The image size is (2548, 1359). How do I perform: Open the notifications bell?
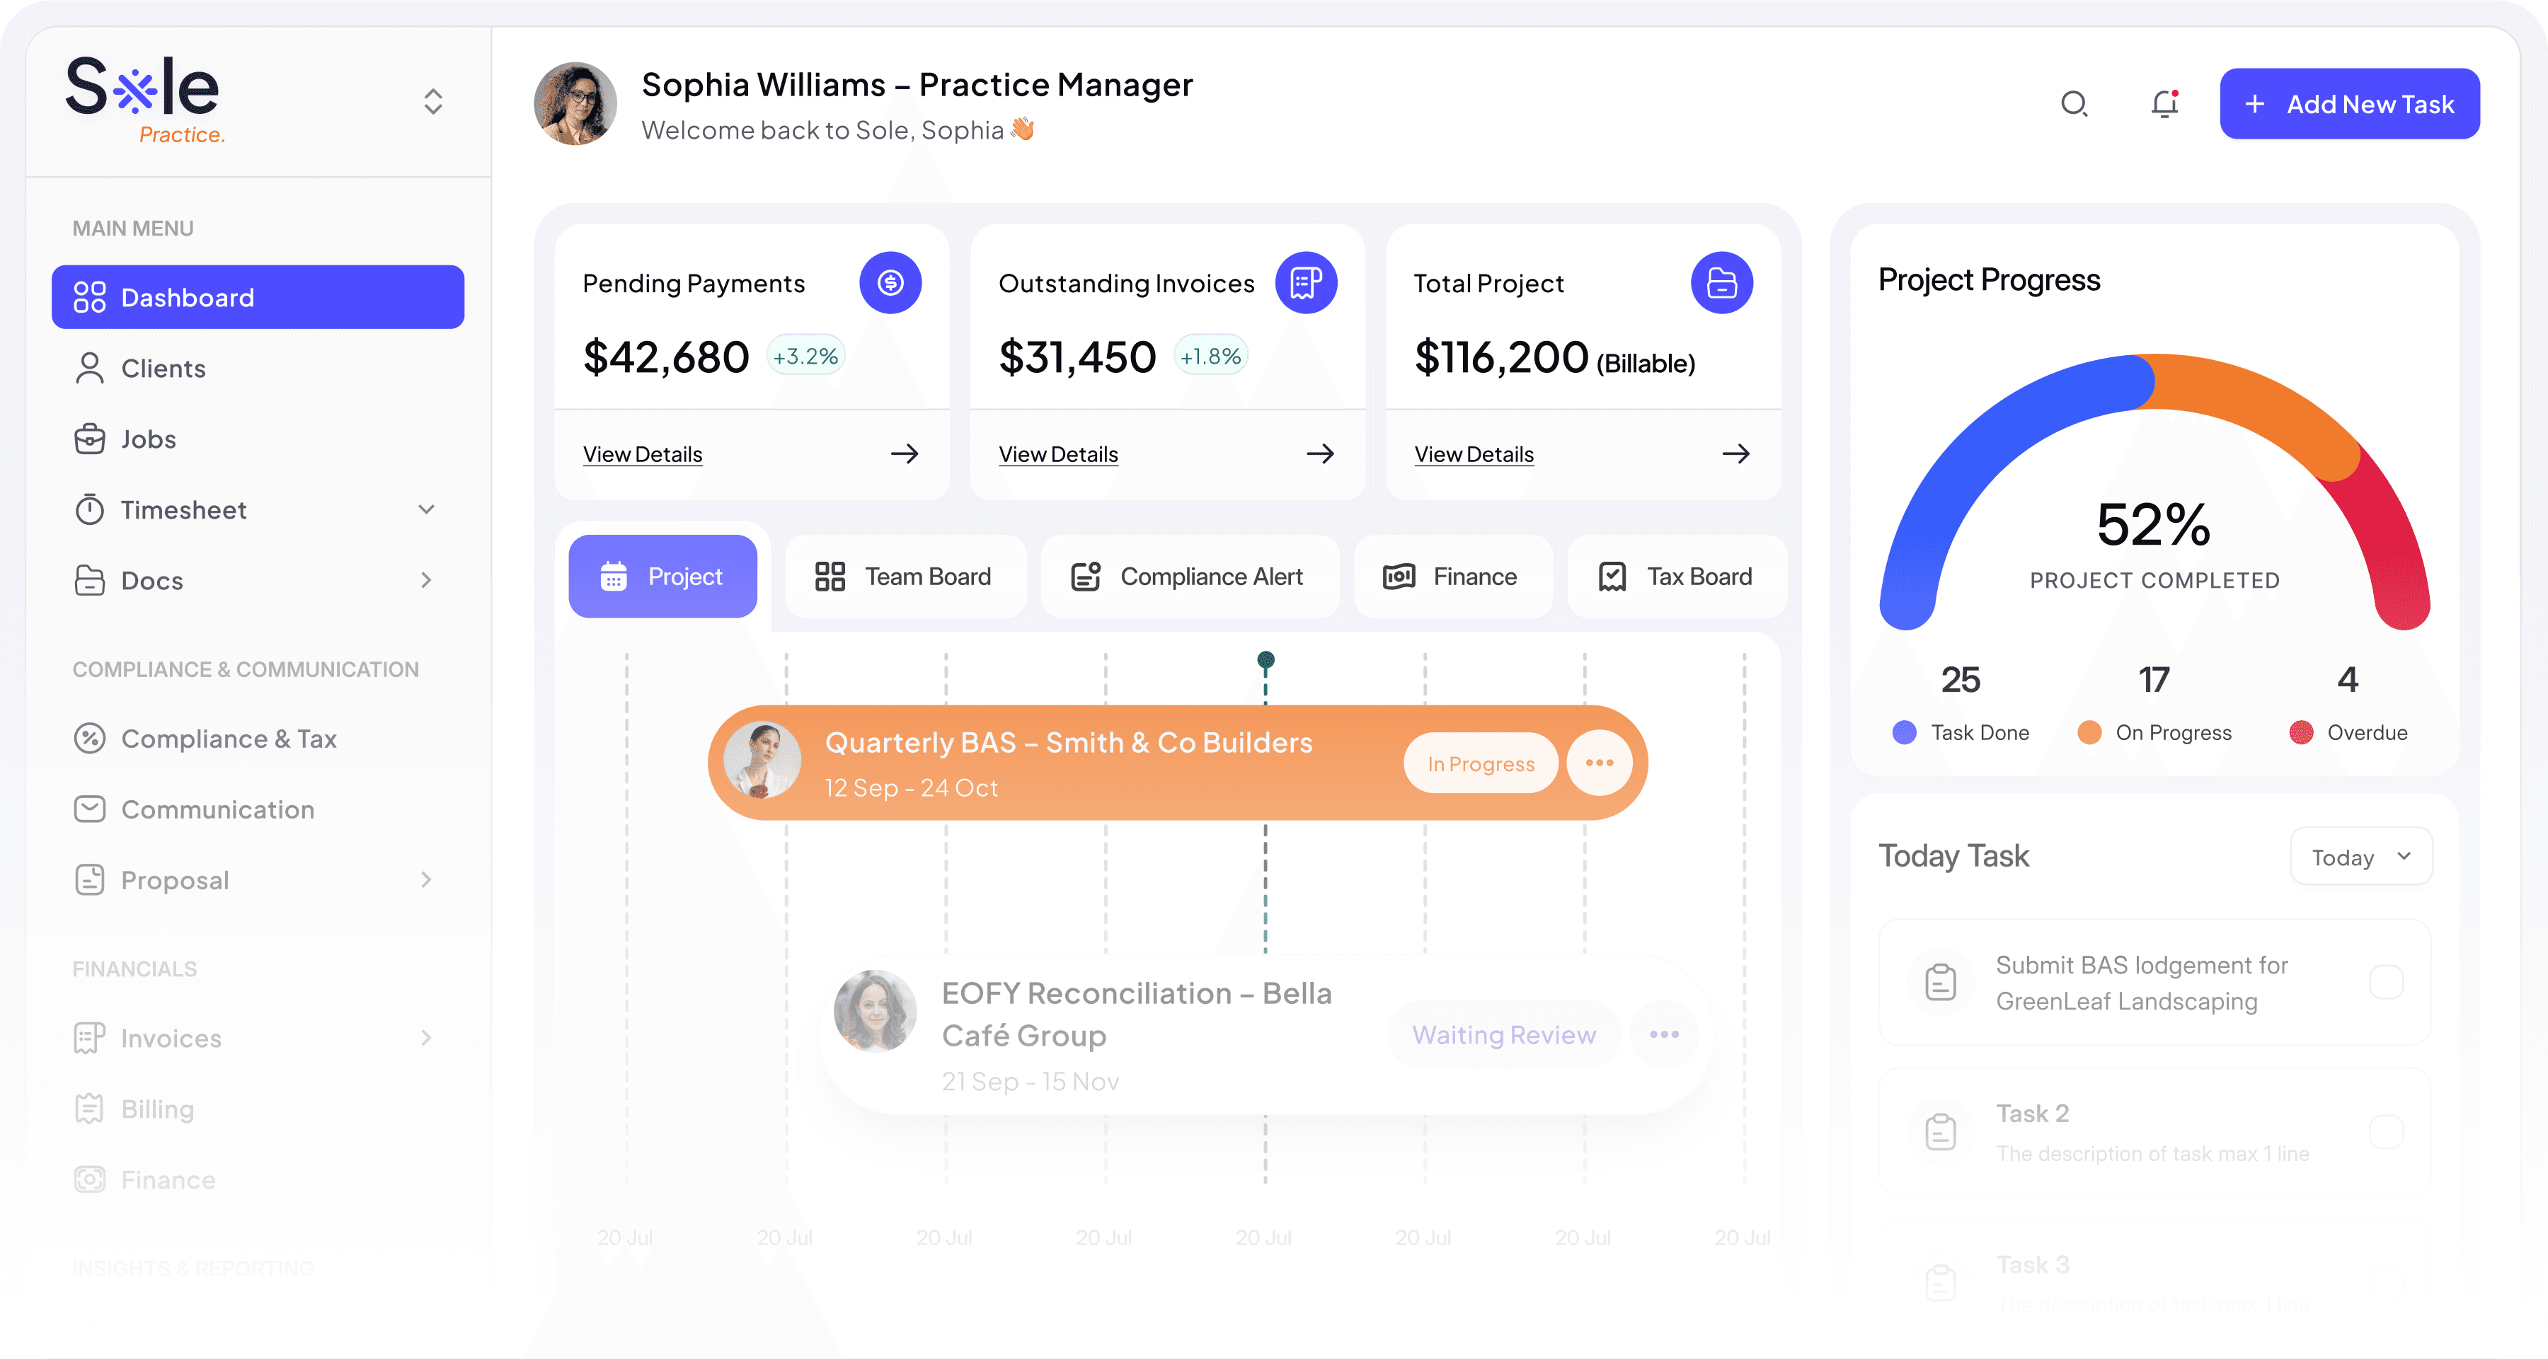[x=2165, y=104]
